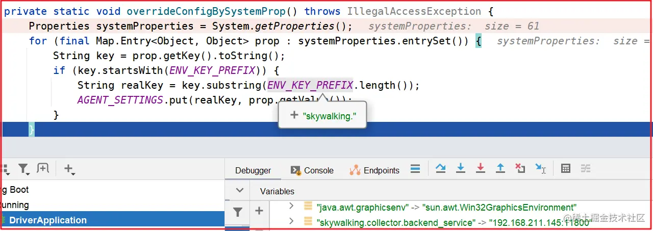The height and width of the screenshot is (231, 653).
Task: Click the Variables panel filter funnel icon
Action: click(x=238, y=211)
